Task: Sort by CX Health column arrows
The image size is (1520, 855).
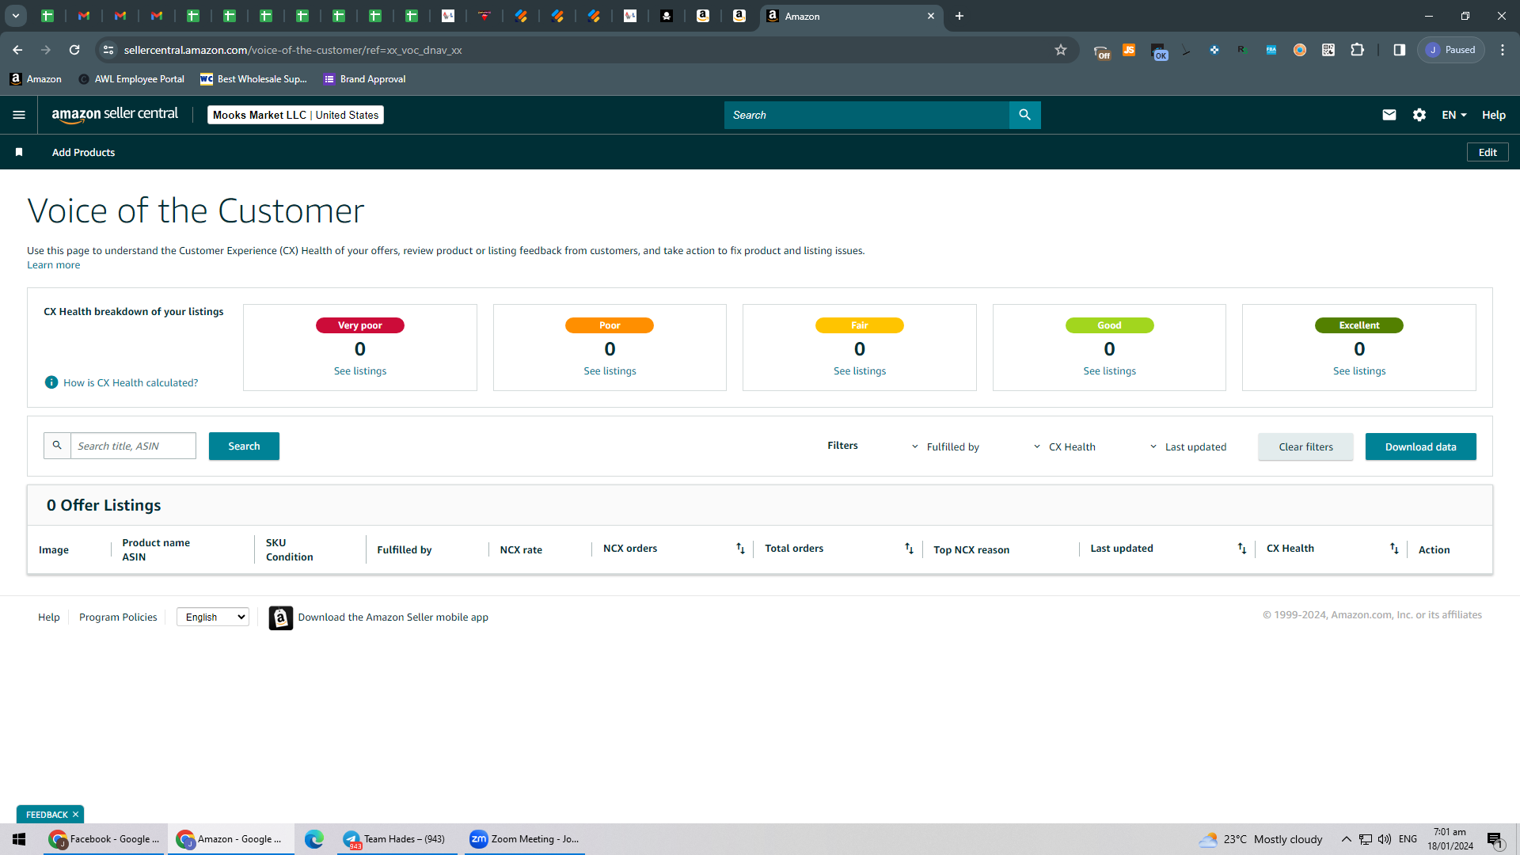Action: point(1394,549)
